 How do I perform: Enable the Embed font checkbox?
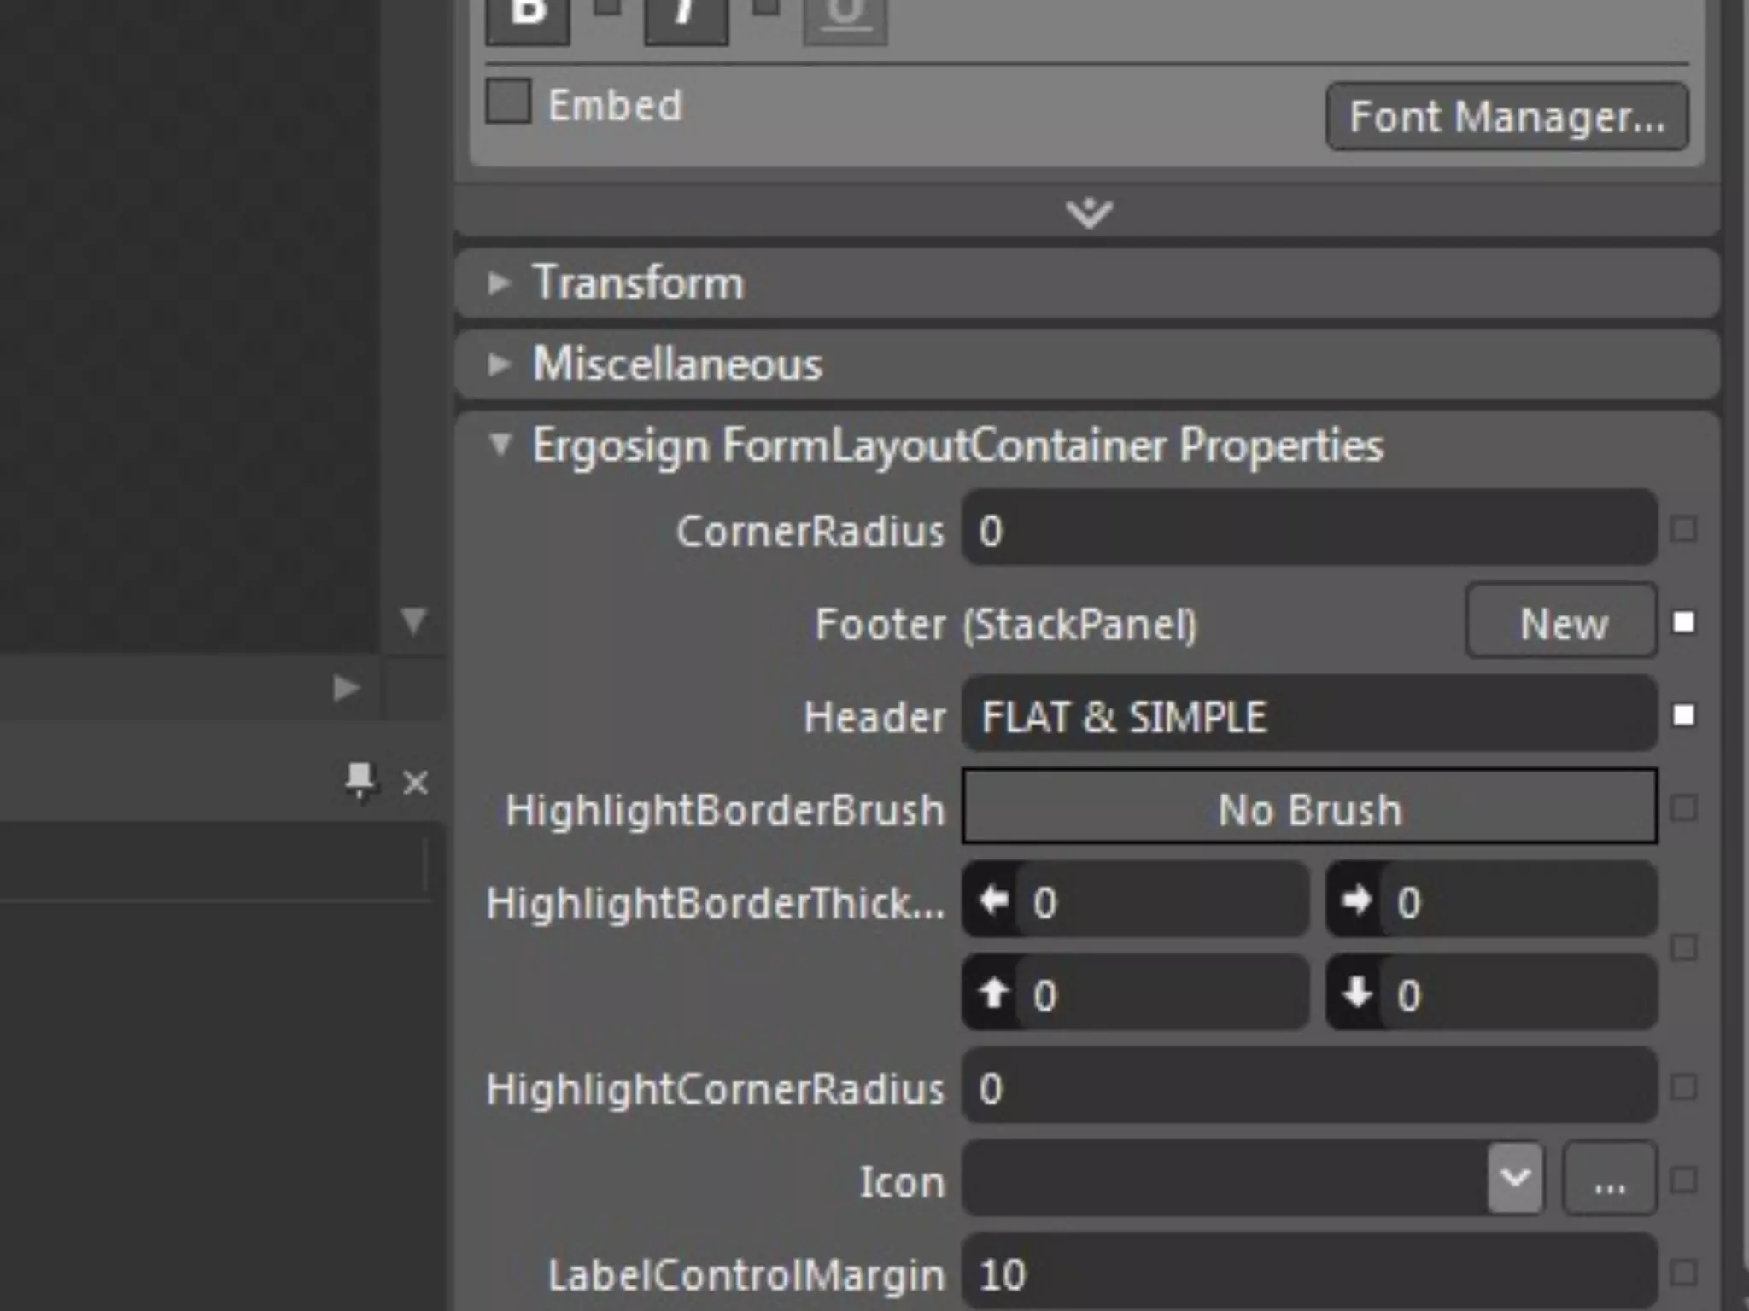pyautogui.click(x=508, y=102)
